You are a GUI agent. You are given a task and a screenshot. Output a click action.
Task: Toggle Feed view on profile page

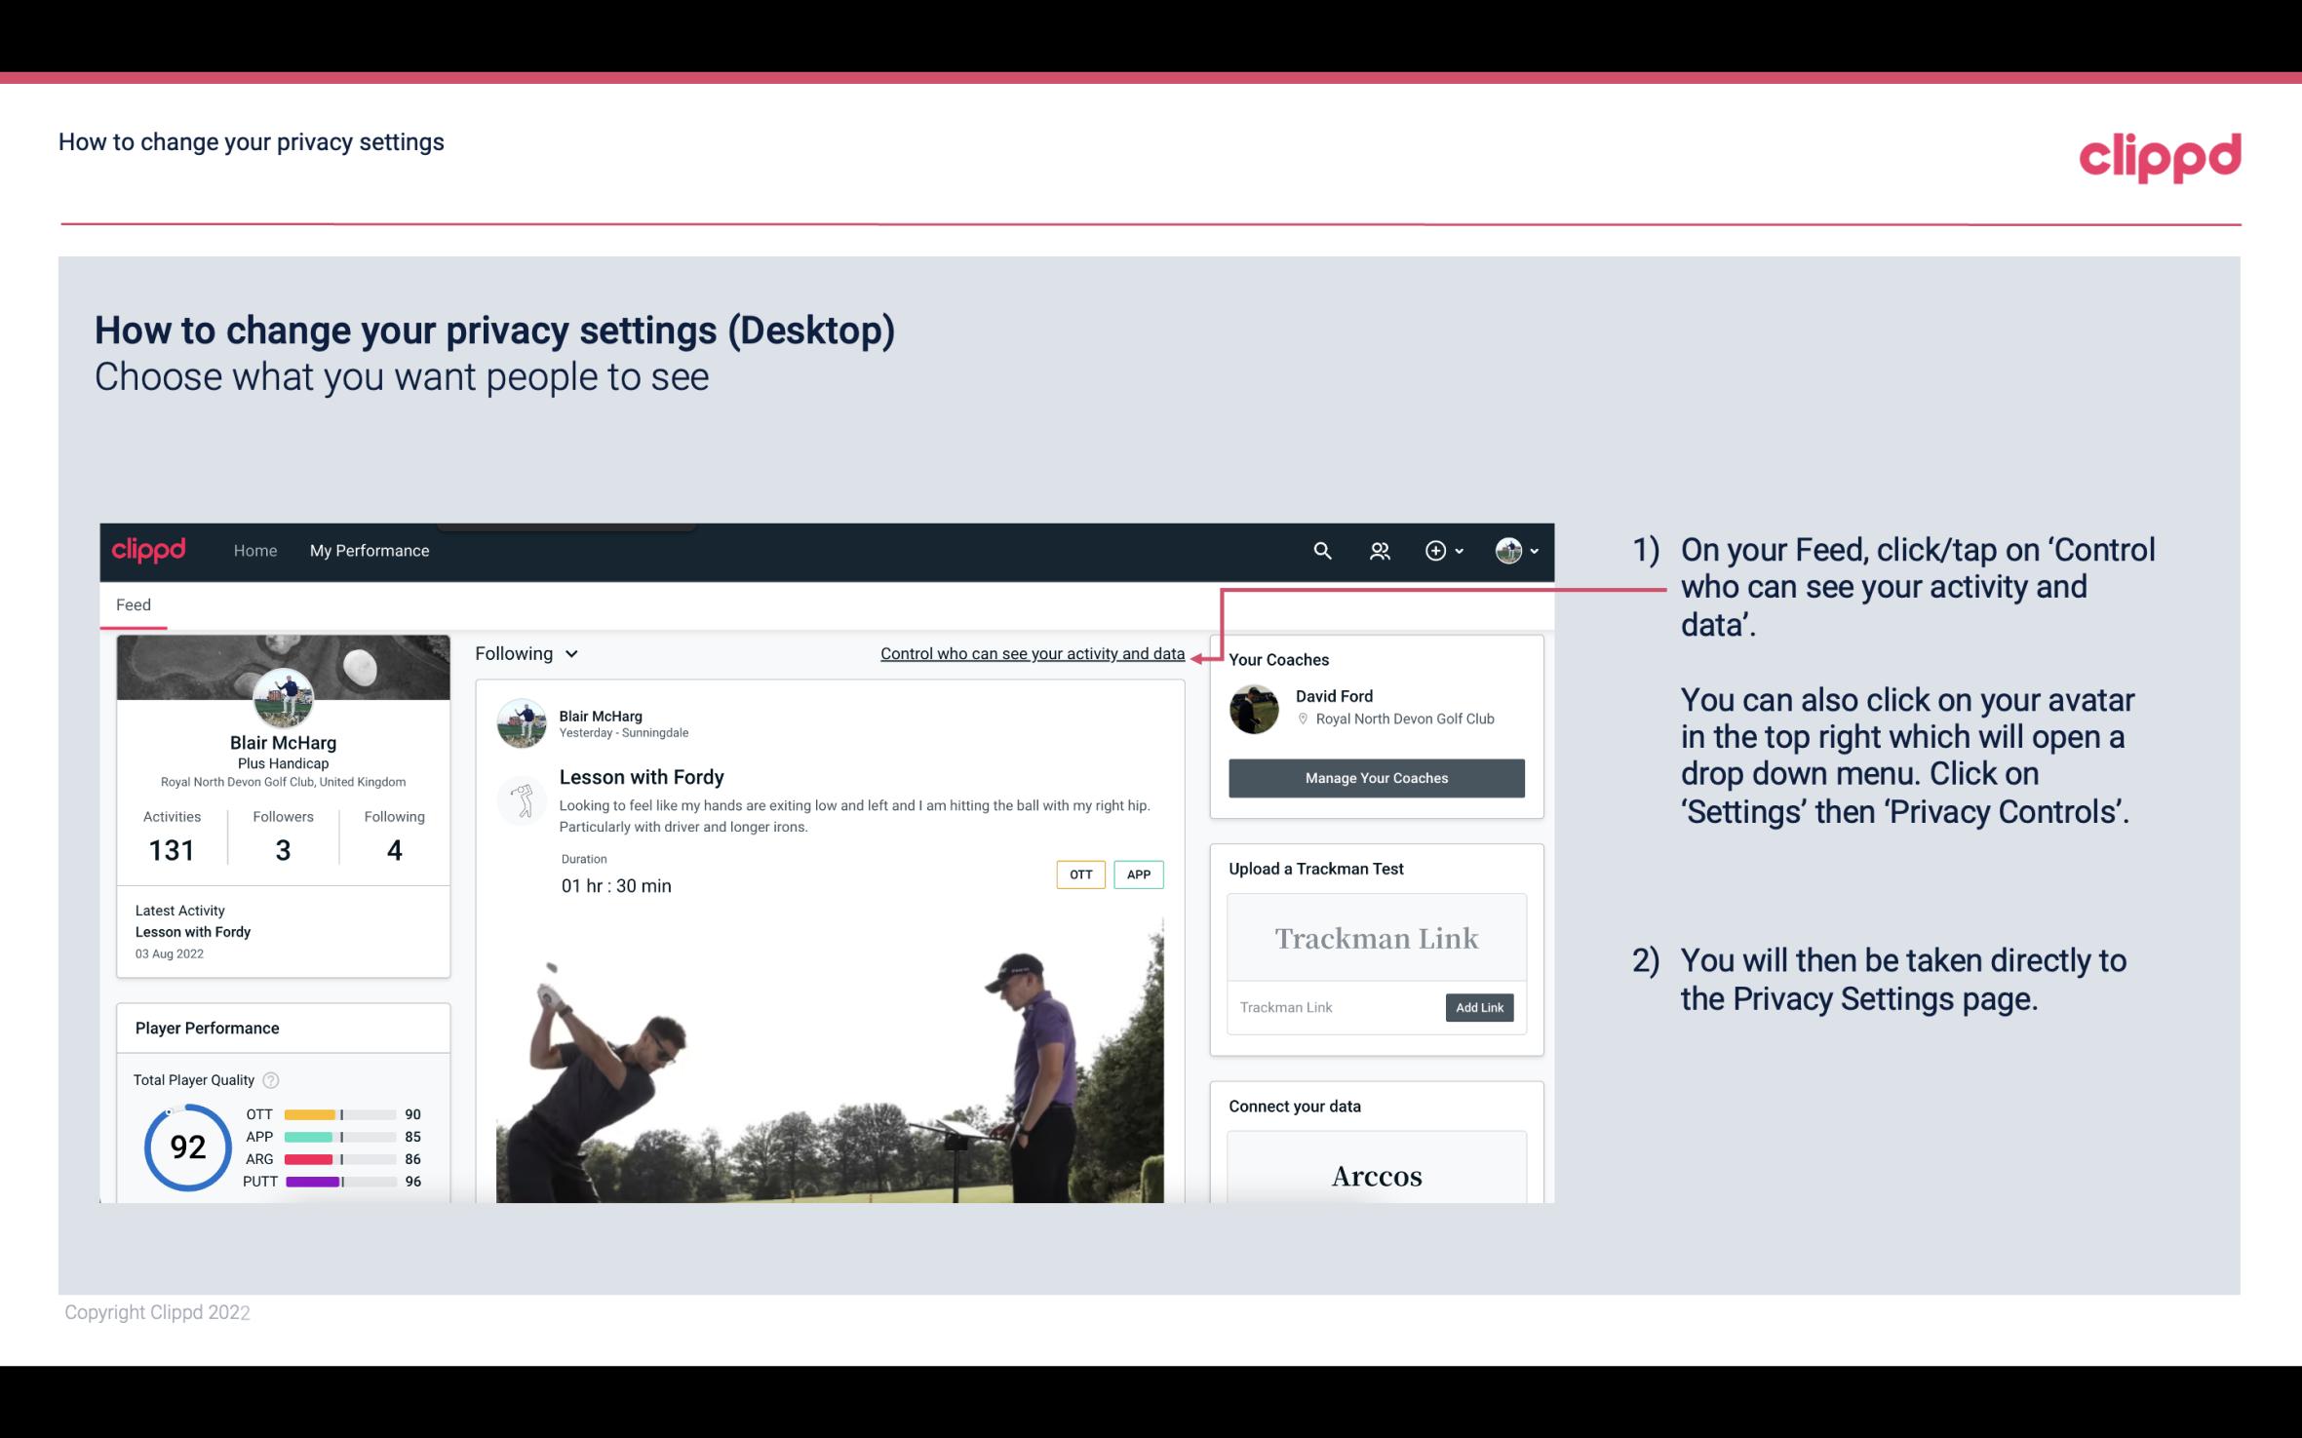coord(133,603)
